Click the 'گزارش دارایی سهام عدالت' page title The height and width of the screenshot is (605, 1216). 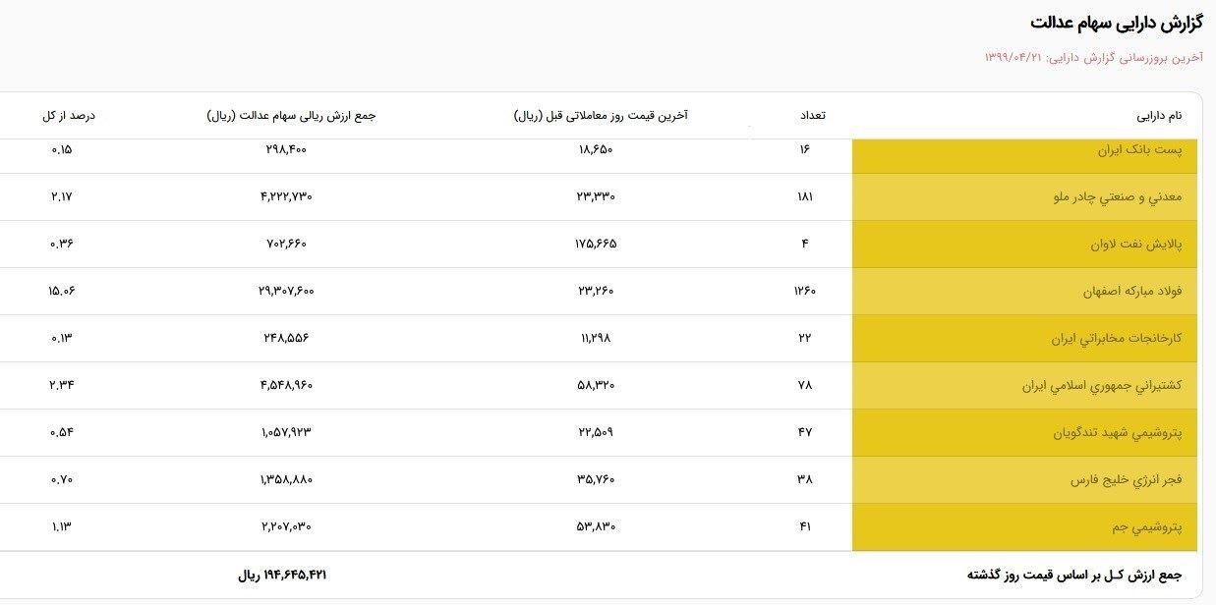1116,23
